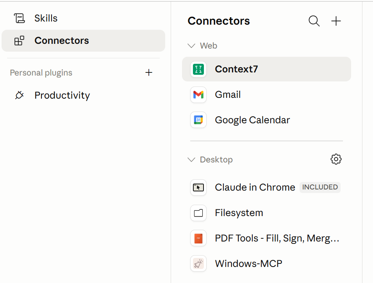Click the search connectors magnifier icon
Viewport: 373px width, 283px height.
click(314, 21)
